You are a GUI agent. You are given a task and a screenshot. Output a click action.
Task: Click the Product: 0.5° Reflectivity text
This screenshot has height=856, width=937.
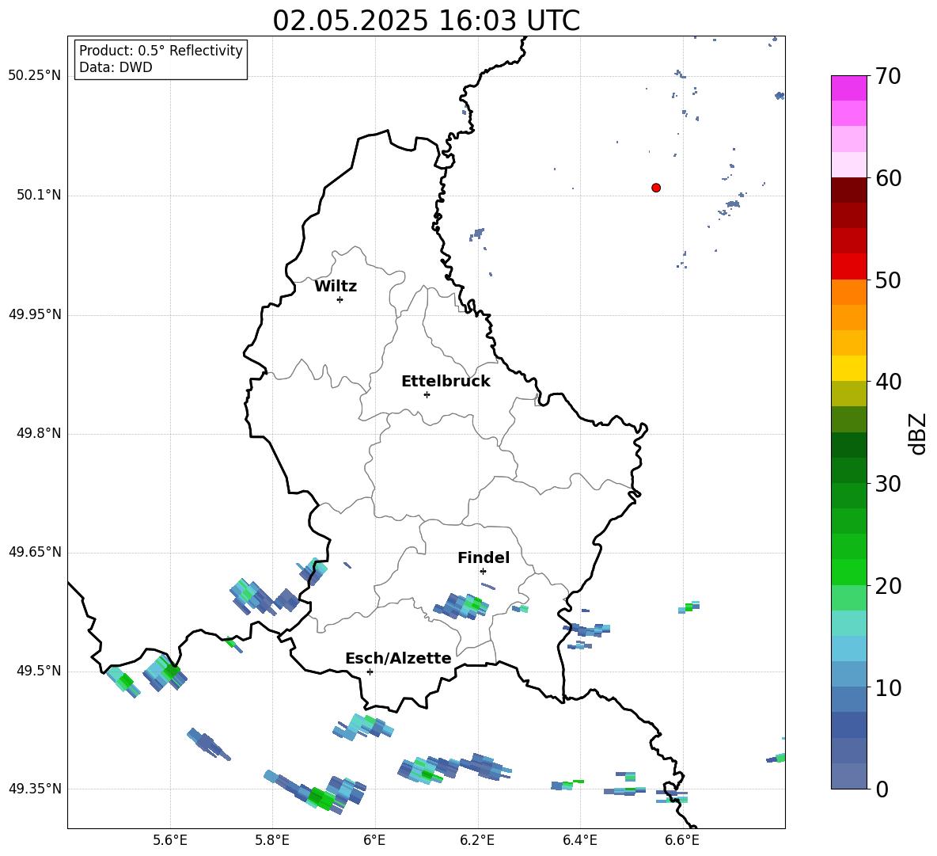[161, 51]
